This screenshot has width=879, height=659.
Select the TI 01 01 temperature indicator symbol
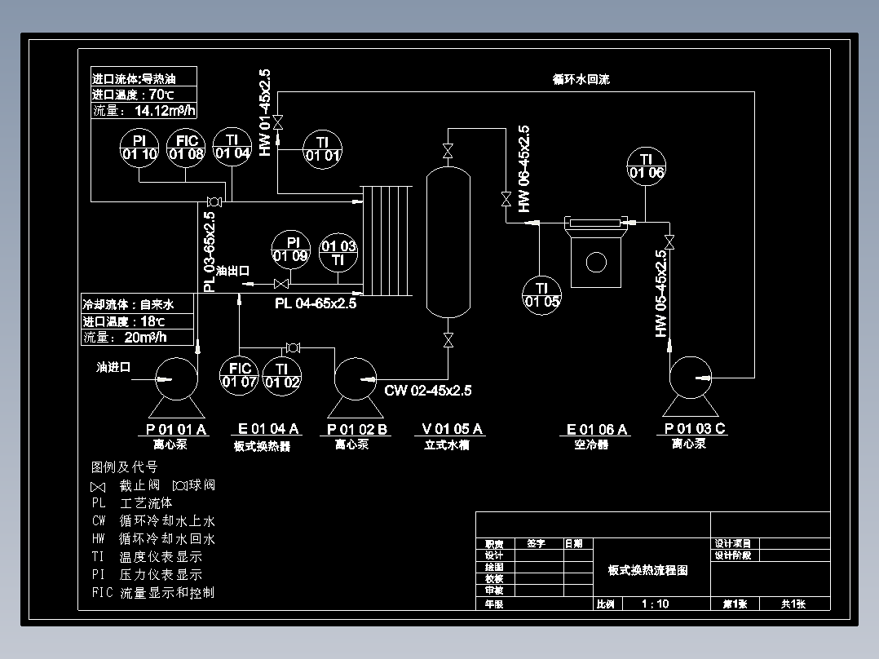tap(322, 148)
